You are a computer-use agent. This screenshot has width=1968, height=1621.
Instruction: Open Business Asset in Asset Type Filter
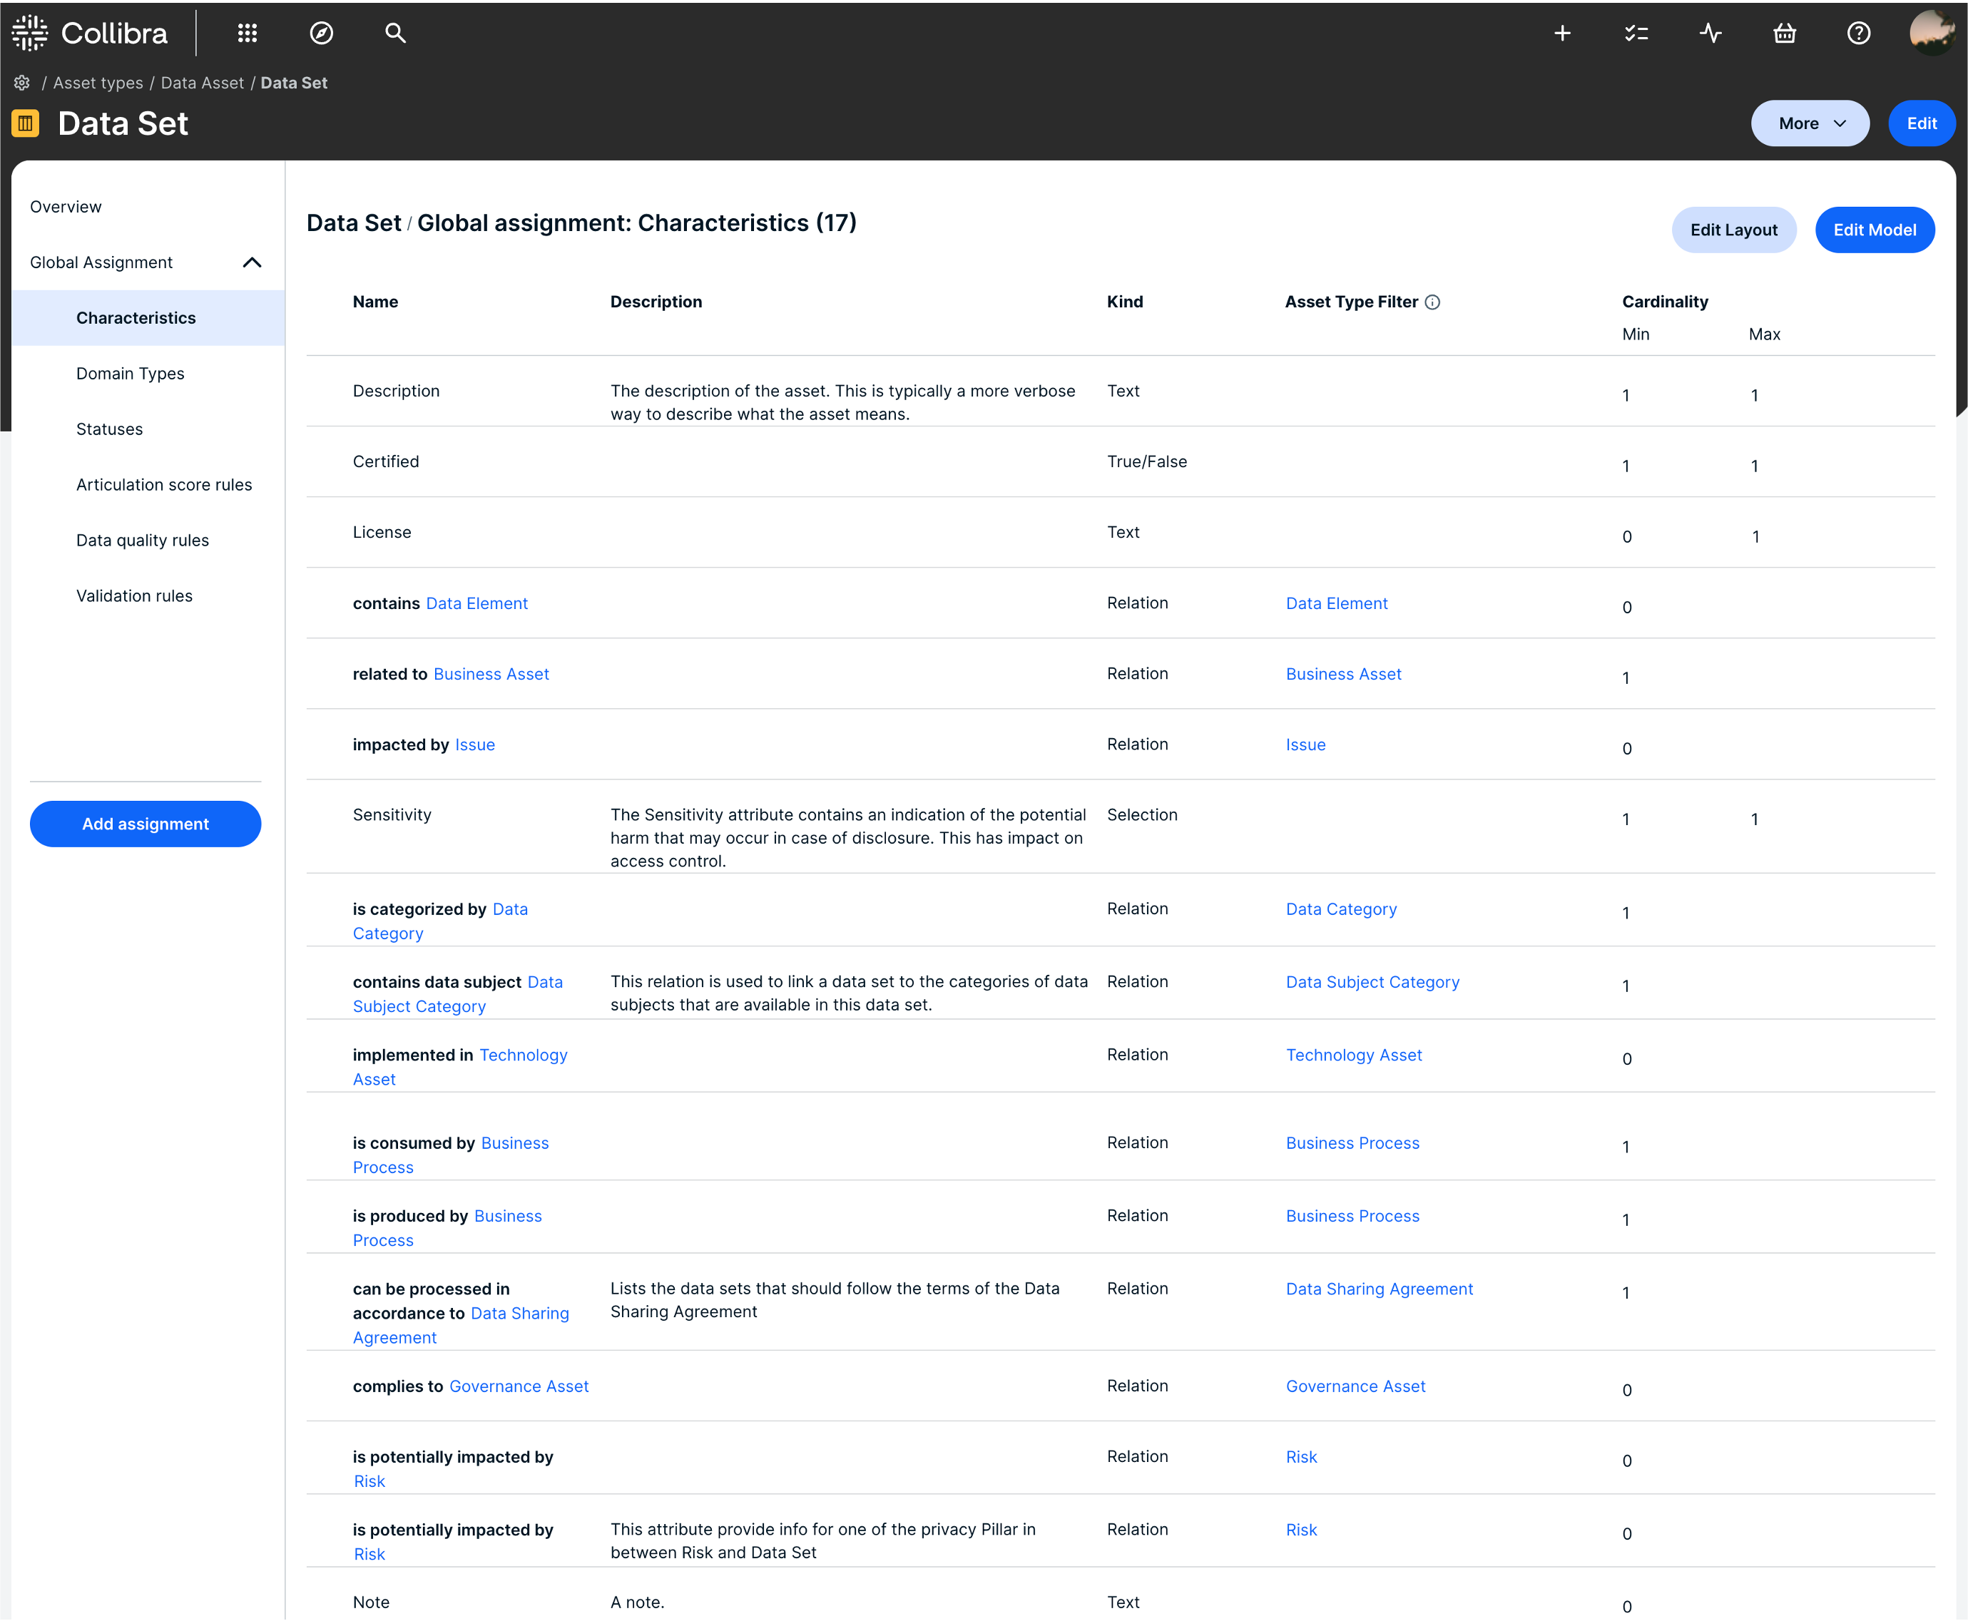[x=1343, y=674]
